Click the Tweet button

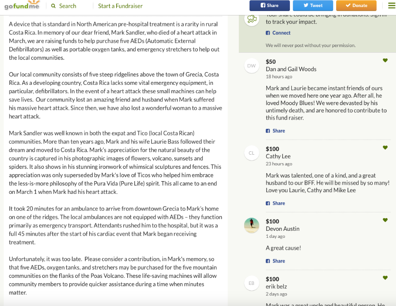[x=313, y=6]
